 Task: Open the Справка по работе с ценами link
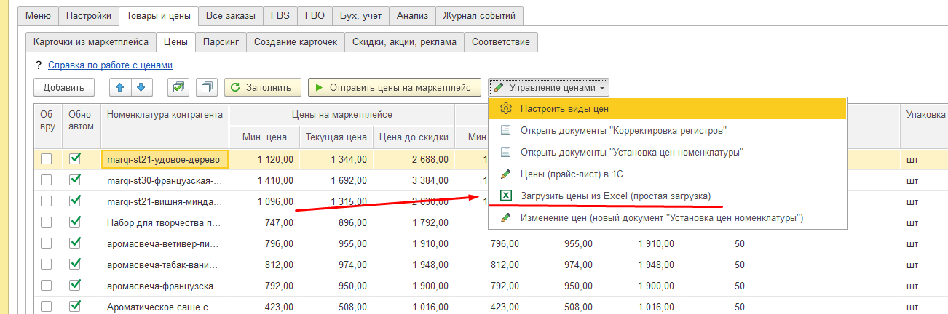pos(110,65)
